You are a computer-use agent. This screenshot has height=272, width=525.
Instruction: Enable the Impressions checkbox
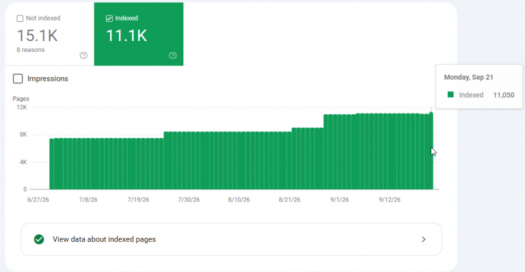click(x=18, y=79)
